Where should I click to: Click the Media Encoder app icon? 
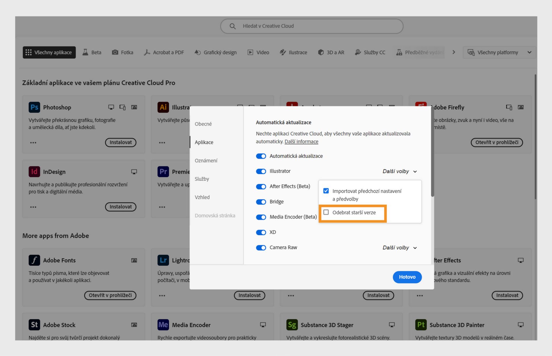click(x=163, y=325)
